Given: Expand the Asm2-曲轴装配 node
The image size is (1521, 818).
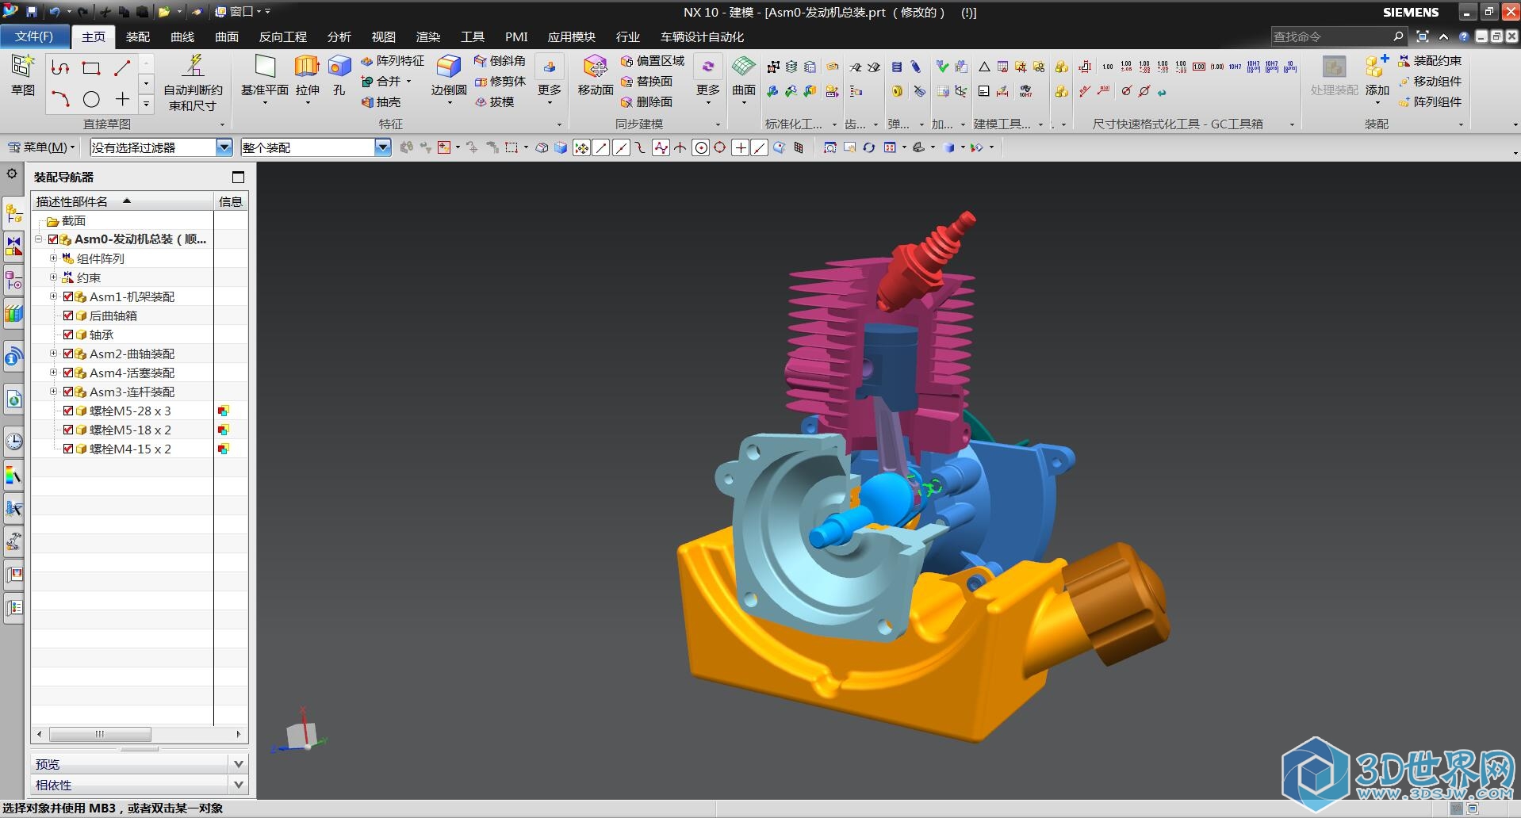Looking at the screenshot, I should point(53,354).
